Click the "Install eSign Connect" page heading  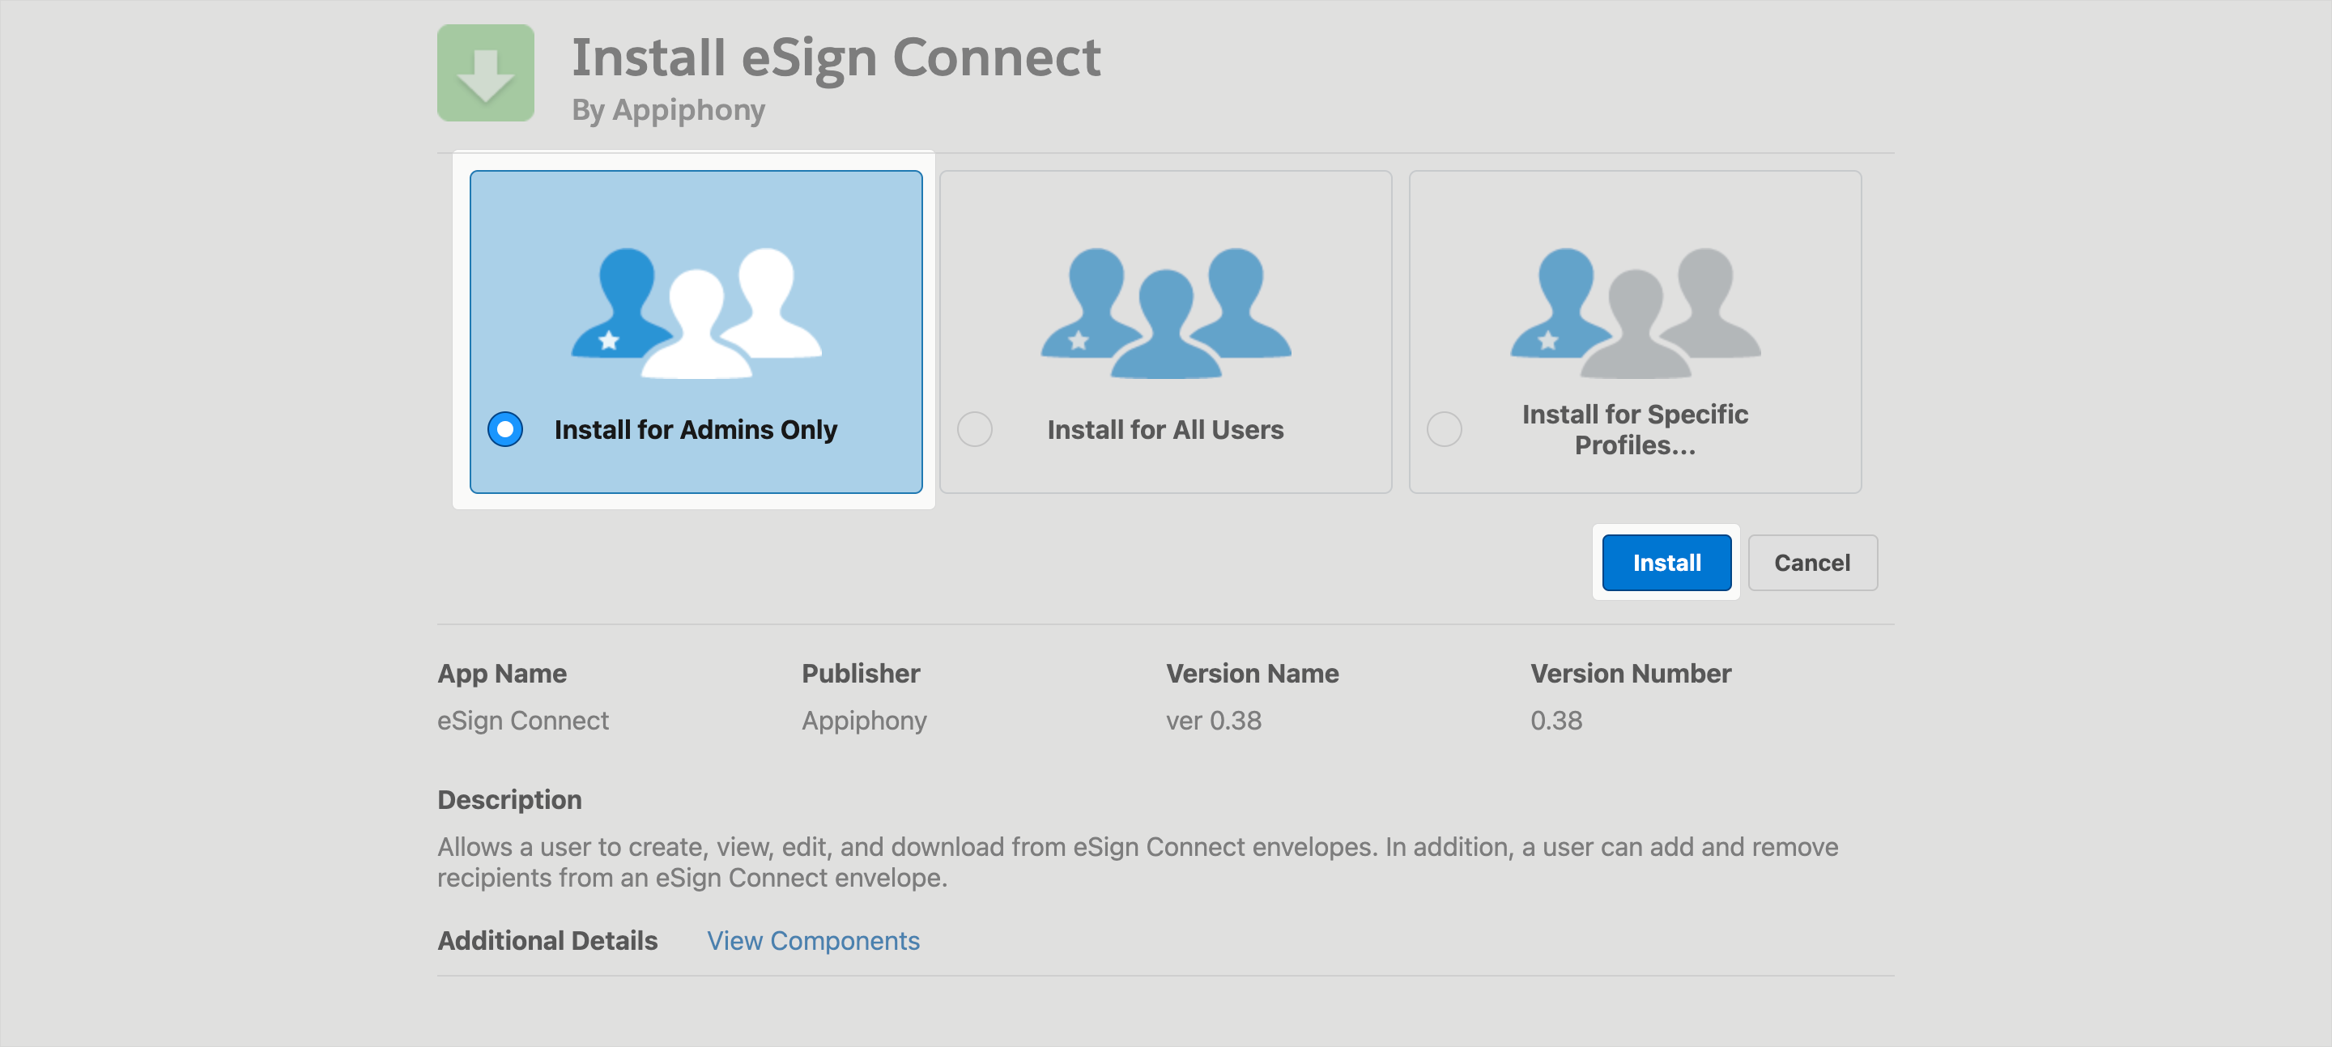coord(836,58)
